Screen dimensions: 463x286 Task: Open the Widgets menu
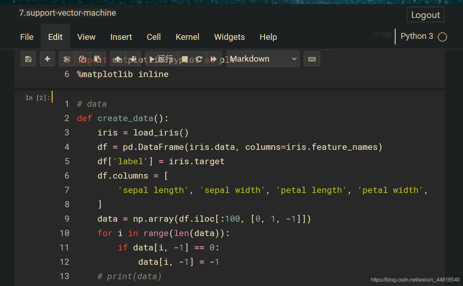[229, 37]
